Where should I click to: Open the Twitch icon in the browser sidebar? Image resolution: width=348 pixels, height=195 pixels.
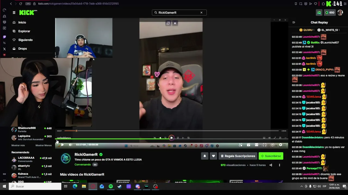click(4, 37)
